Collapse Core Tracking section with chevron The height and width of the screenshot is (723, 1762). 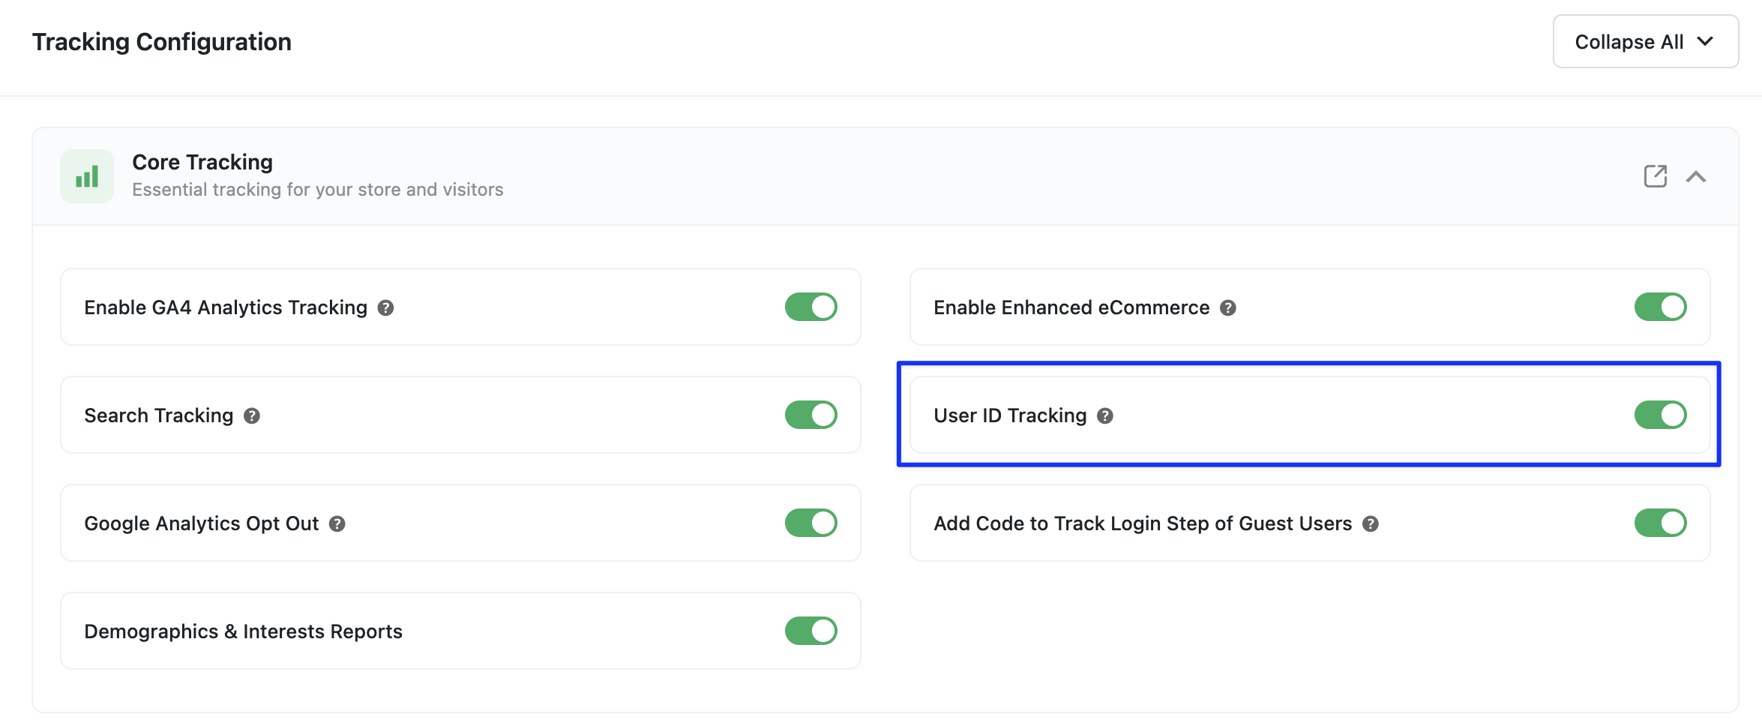(1696, 176)
